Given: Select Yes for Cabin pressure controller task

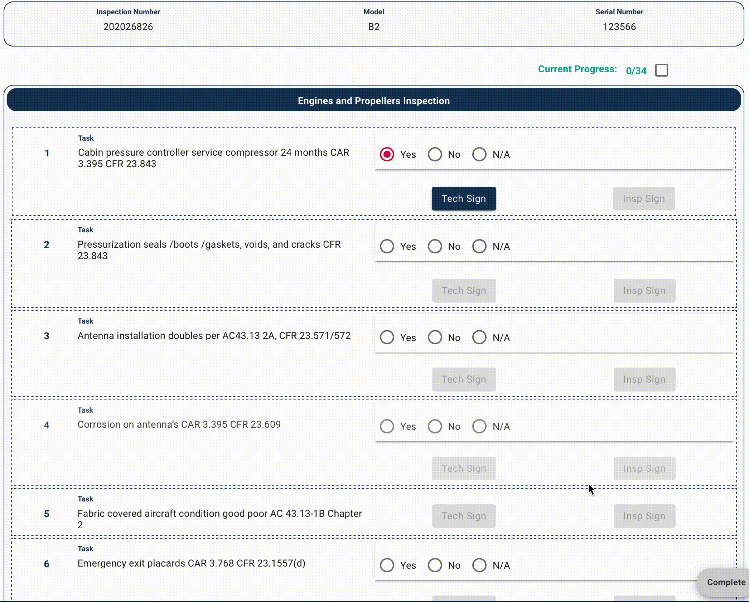Looking at the screenshot, I should 387,155.
